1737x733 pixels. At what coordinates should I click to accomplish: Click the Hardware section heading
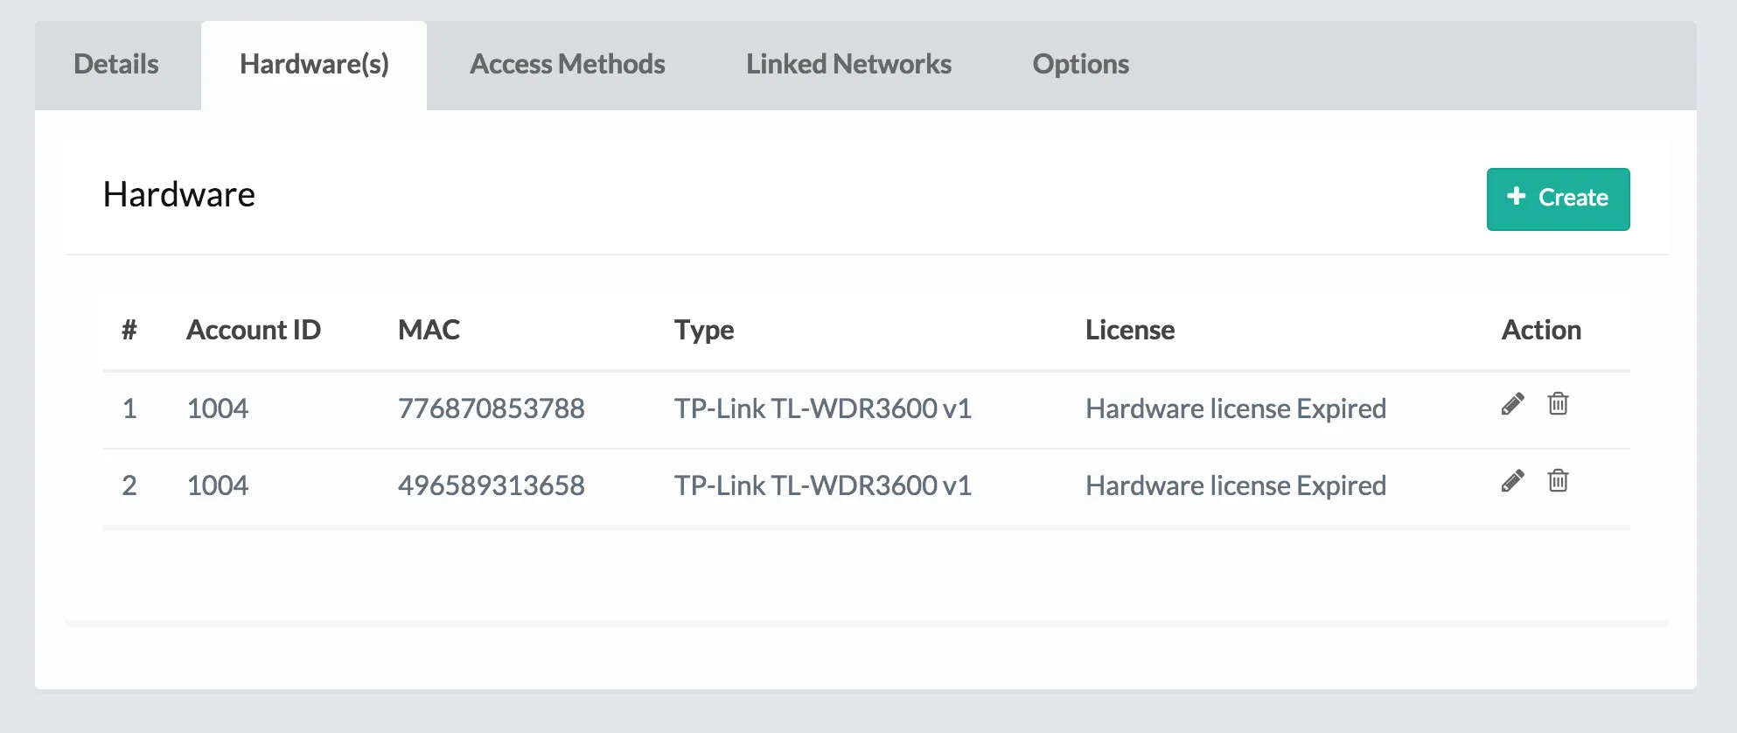click(x=179, y=195)
